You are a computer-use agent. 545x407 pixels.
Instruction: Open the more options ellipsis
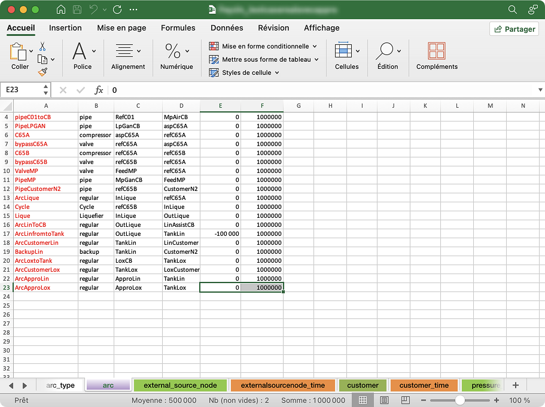click(133, 10)
